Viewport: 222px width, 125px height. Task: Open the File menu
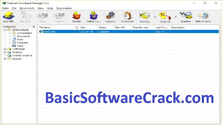tap(14, 8)
